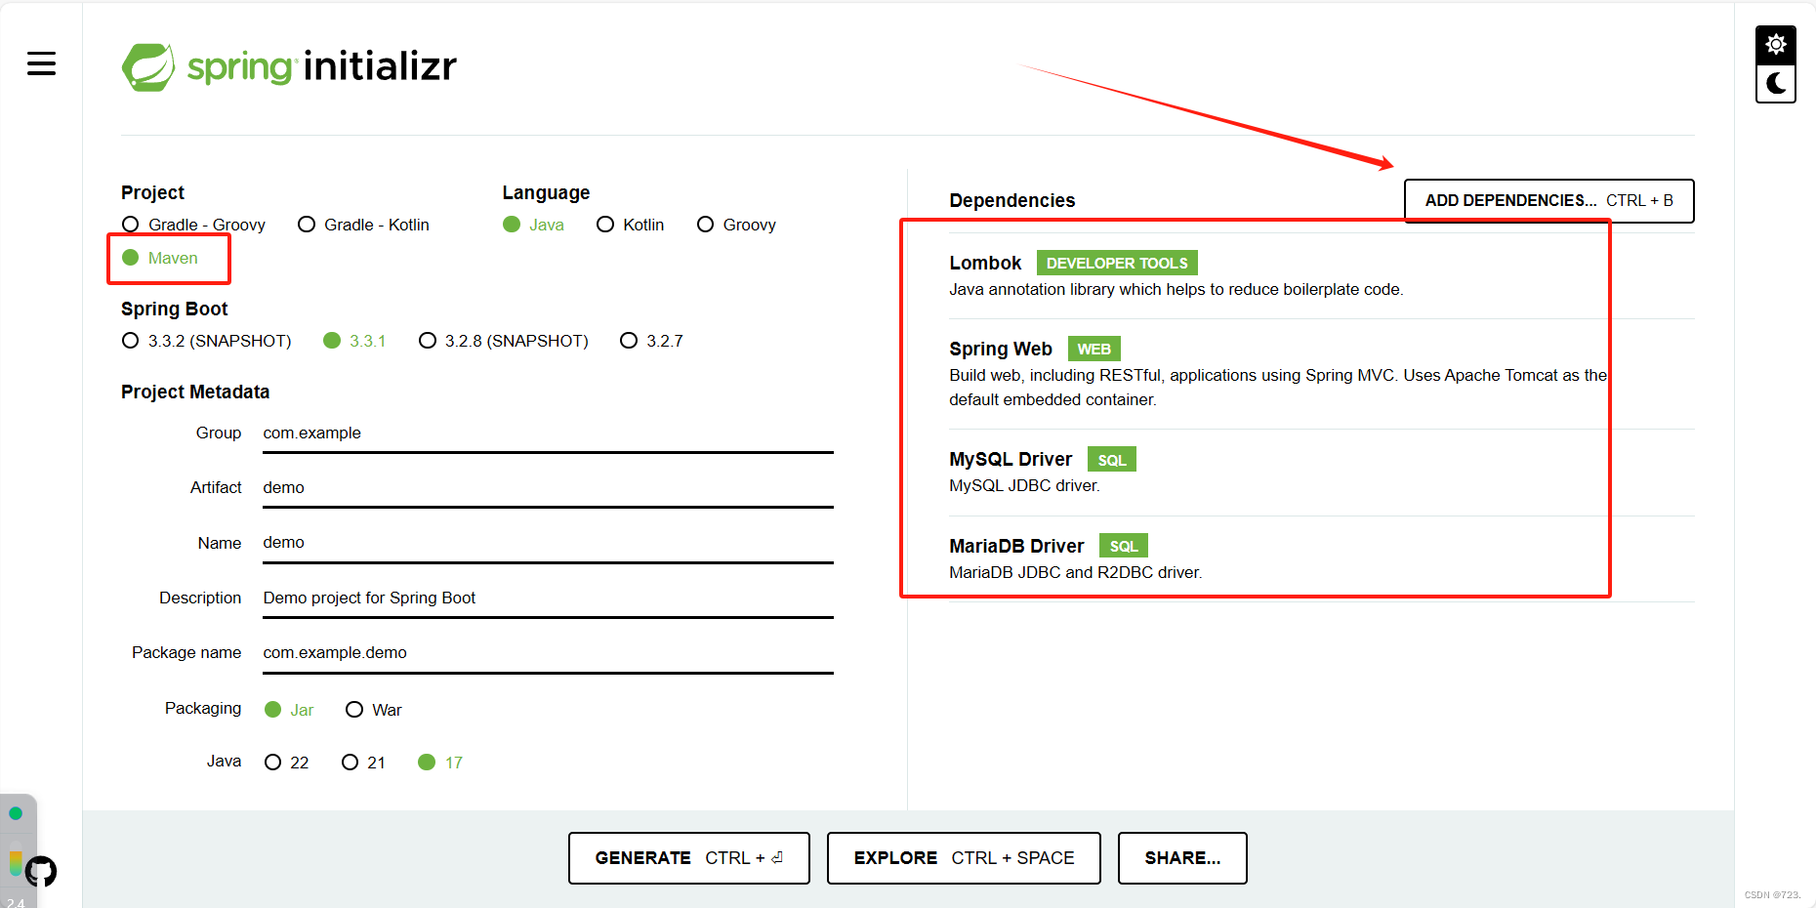Open the Add Dependencies dialog
This screenshot has width=1816, height=908.
1548,200
